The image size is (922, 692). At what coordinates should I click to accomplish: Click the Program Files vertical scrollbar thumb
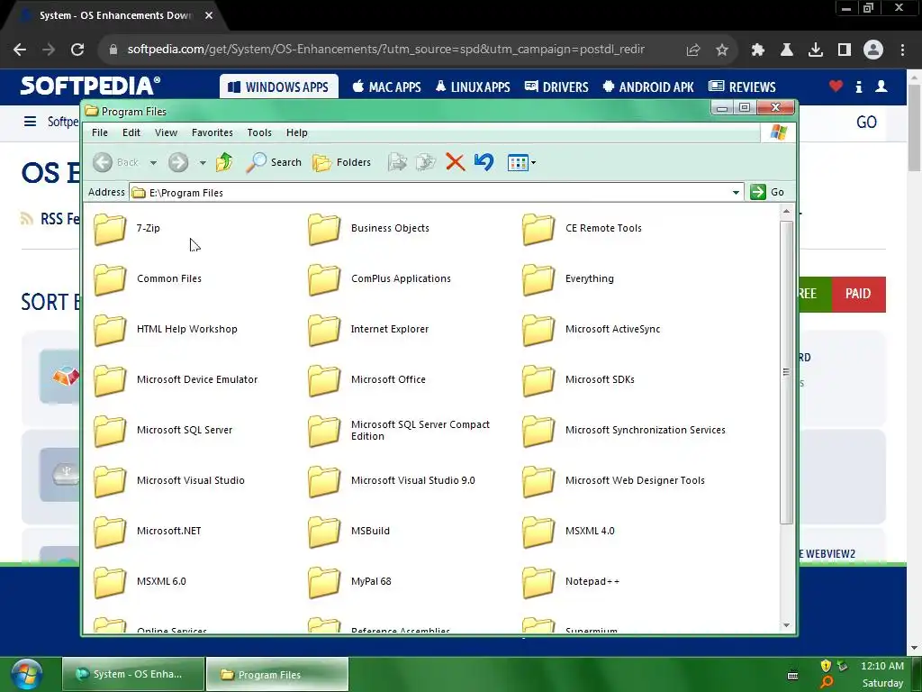786,372
